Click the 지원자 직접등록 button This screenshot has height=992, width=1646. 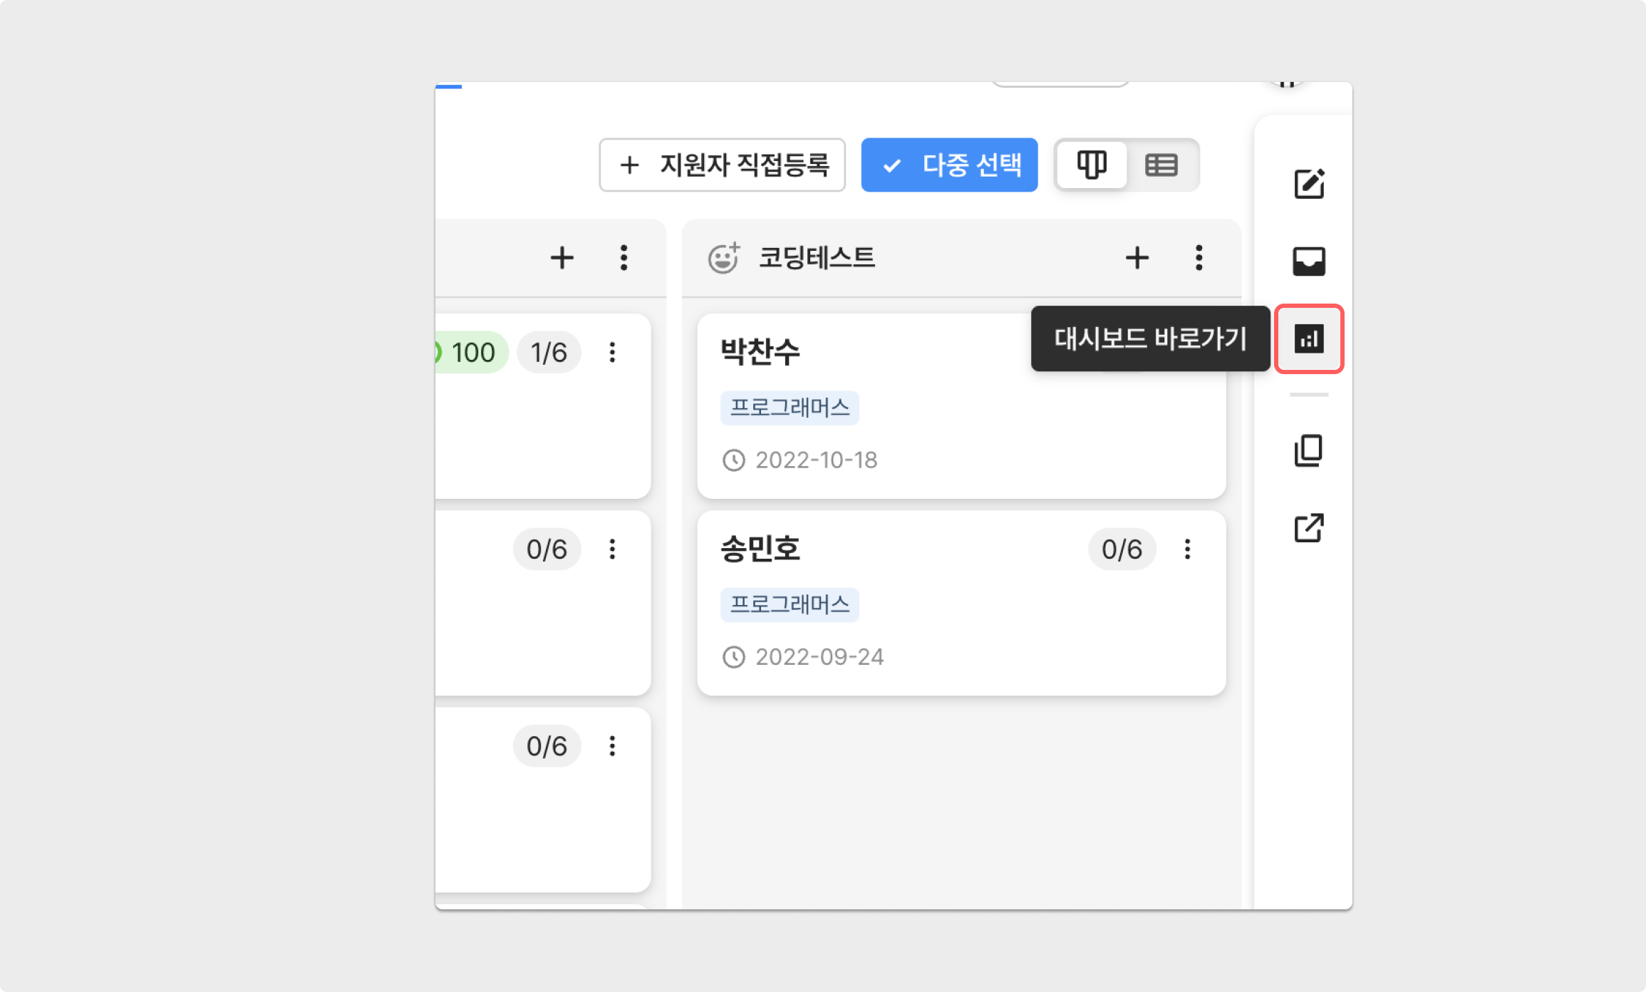pos(722,165)
